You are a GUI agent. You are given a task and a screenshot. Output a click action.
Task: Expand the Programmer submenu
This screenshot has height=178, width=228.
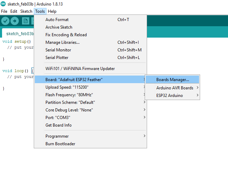coord(90,136)
